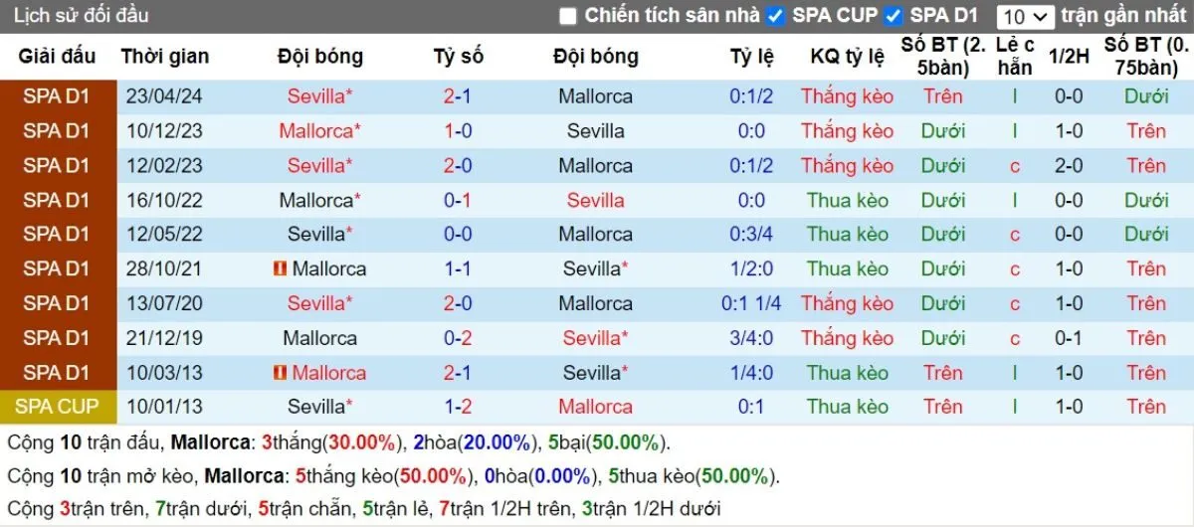Viewport: 1194px width, 527px height.
Task: Select home team Sevilla in 23/04/24 row
Action: click(319, 97)
